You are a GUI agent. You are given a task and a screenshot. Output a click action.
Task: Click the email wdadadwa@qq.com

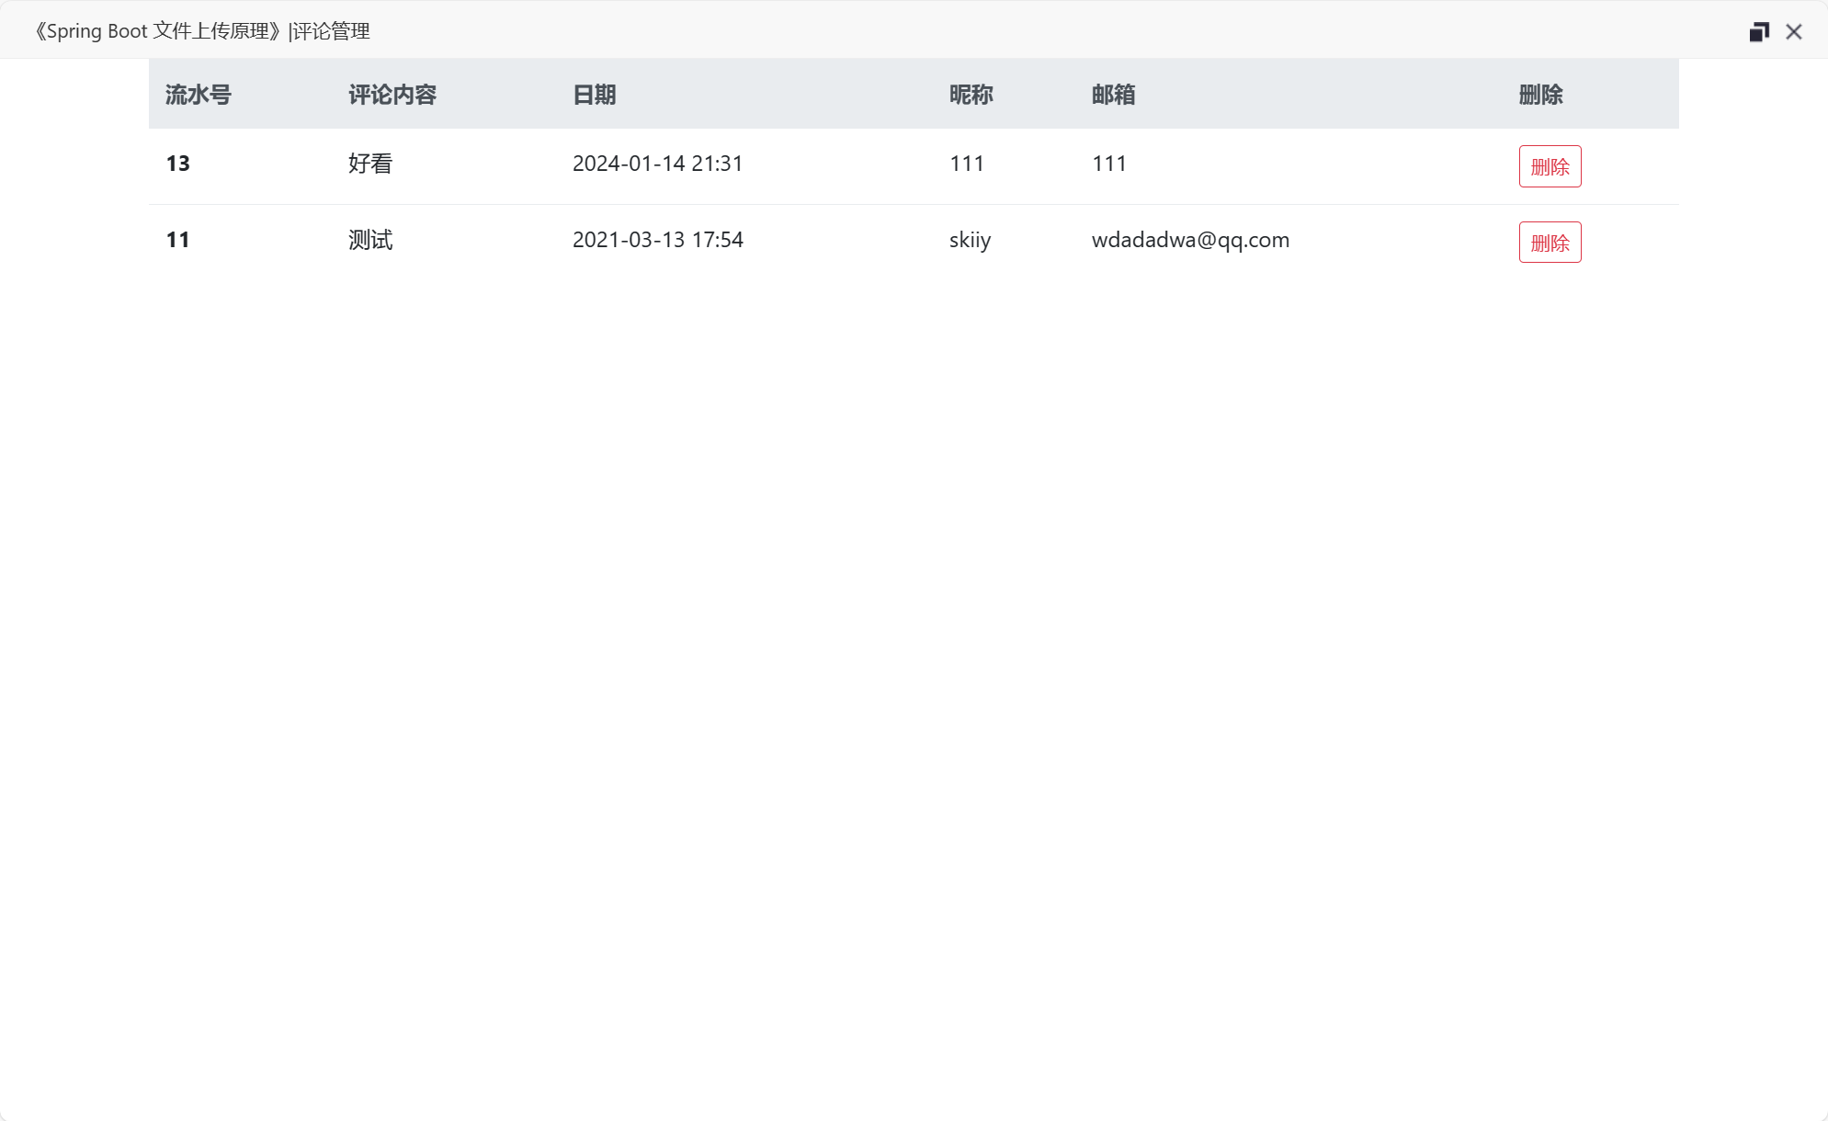click(x=1190, y=240)
